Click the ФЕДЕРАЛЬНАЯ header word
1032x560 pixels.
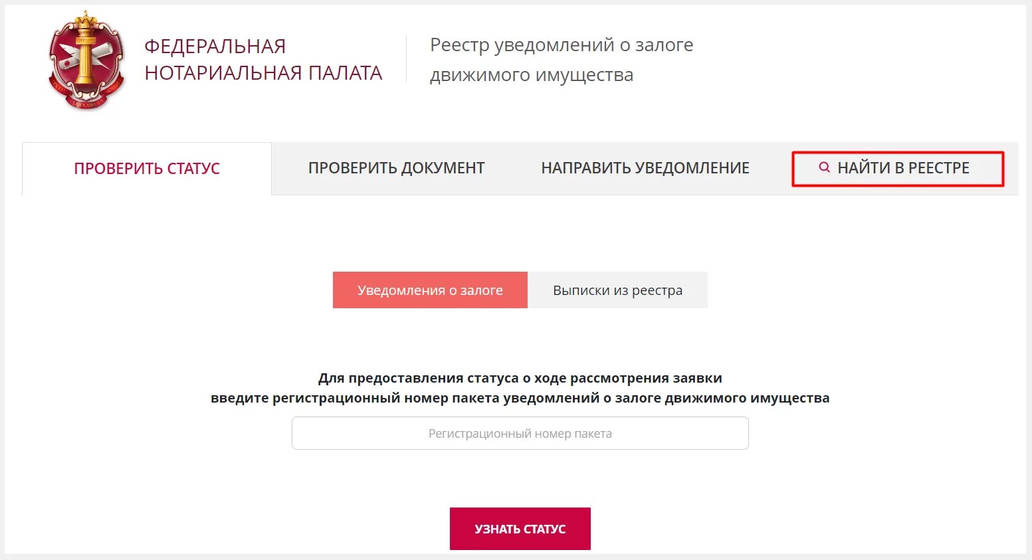[215, 47]
